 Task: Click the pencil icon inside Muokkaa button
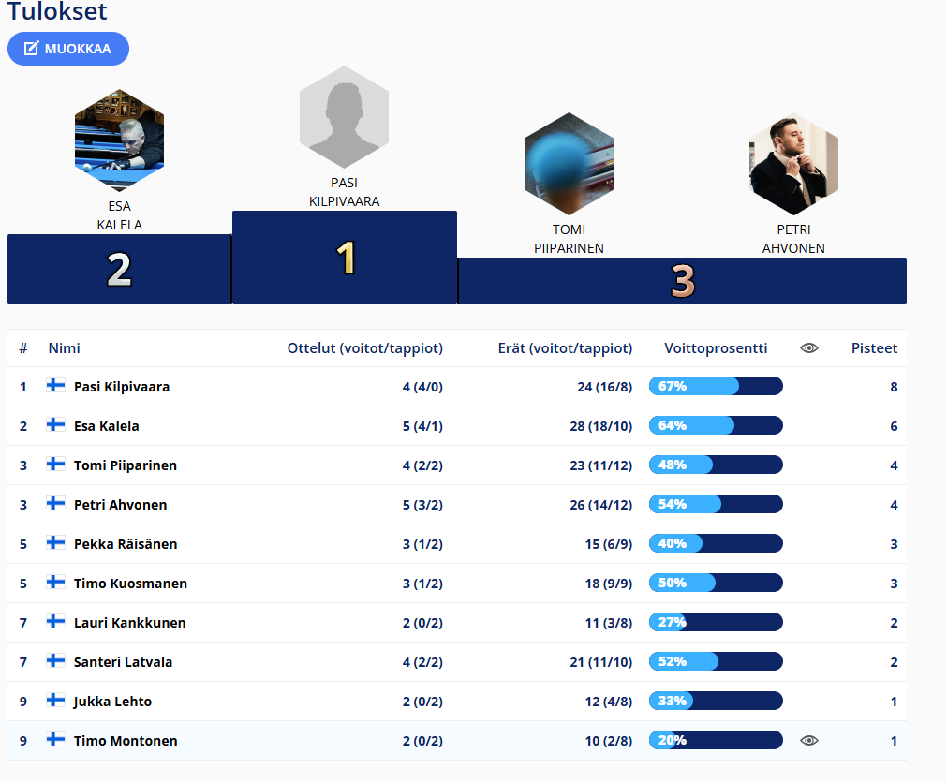click(31, 49)
